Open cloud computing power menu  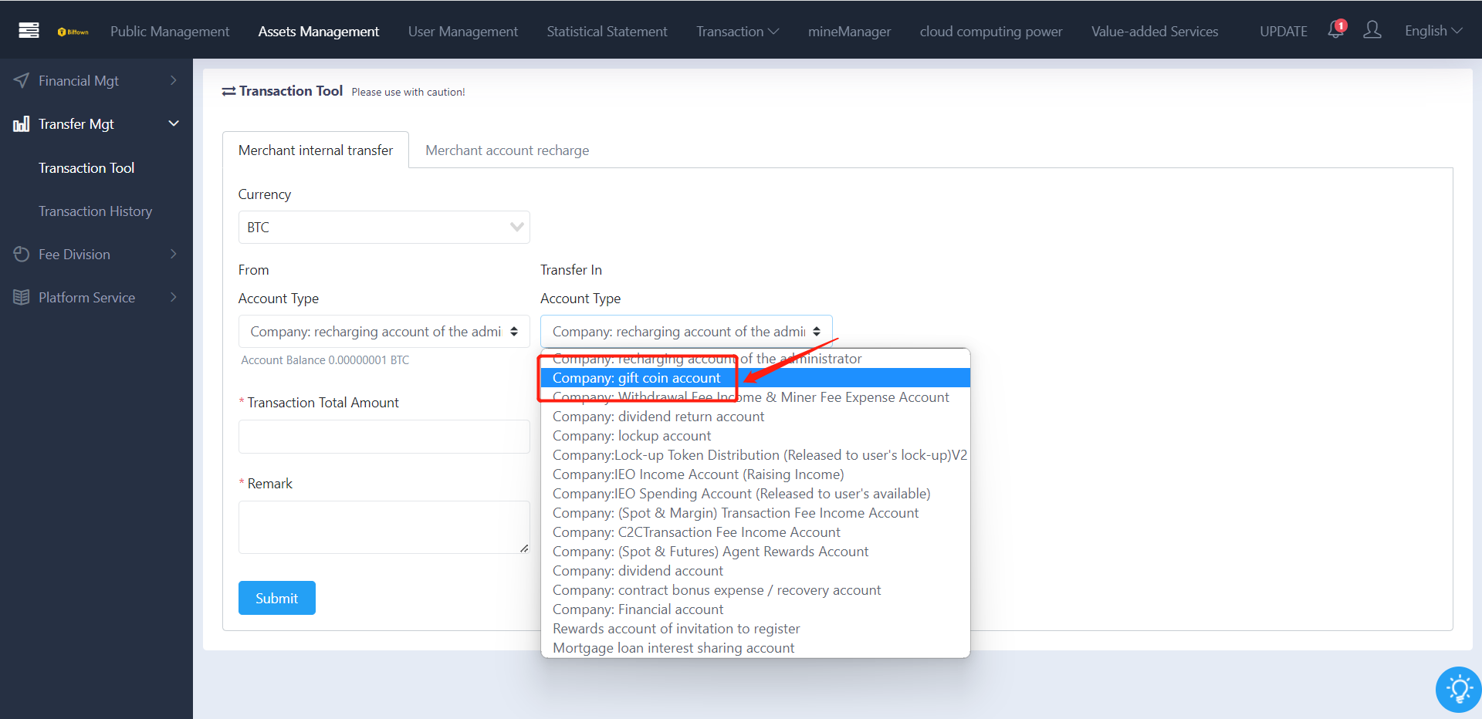[x=991, y=31]
